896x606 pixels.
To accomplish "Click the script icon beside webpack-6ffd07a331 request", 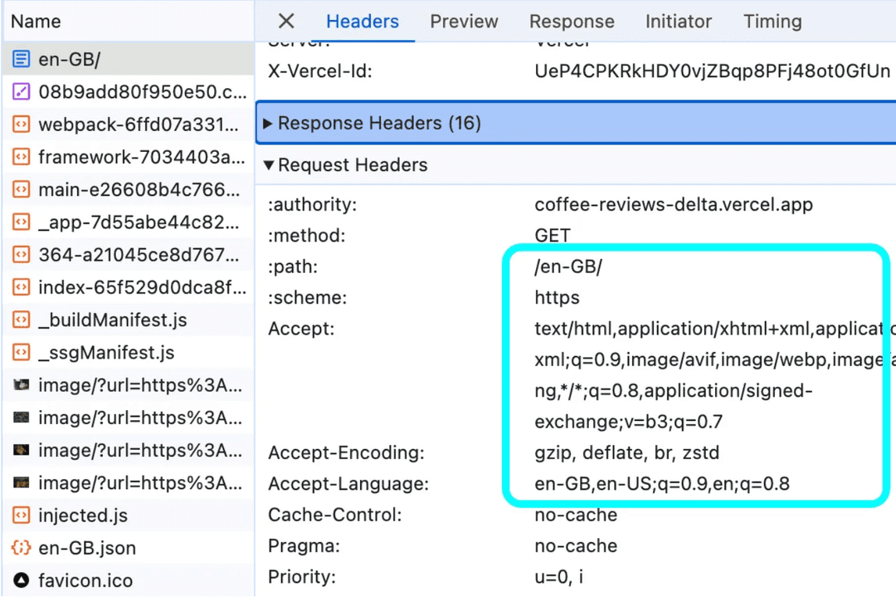I will 22,124.
